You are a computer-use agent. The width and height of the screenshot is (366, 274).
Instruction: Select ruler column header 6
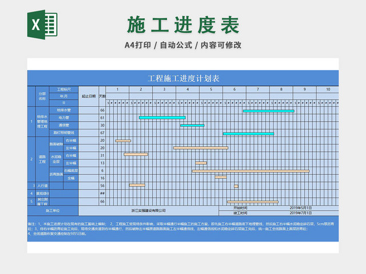pos(234,90)
